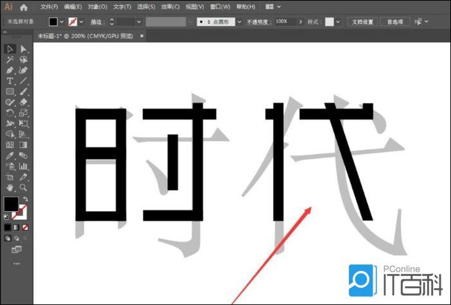Select the Paintbrush tool
451x305 pixels.
pos(23,91)
